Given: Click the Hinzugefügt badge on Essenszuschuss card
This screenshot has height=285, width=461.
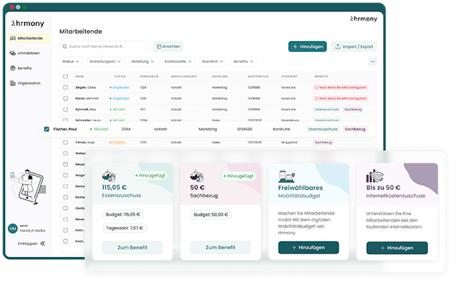Looking at the screenshot, I should coord(150,175).
